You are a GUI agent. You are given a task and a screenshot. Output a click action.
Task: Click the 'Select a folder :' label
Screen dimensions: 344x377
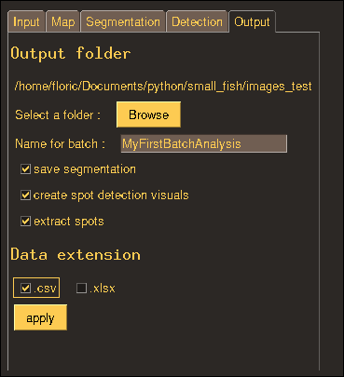(x=58, y=114)
